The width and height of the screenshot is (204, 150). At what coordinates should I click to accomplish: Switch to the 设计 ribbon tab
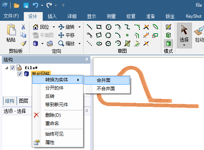coord(33,16)
